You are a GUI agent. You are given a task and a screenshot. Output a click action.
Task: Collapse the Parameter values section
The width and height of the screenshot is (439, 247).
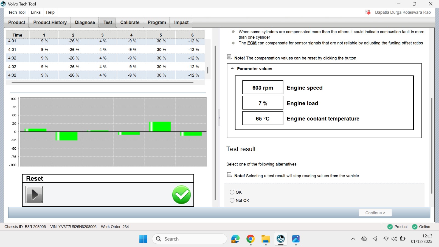tap(232, 69)
